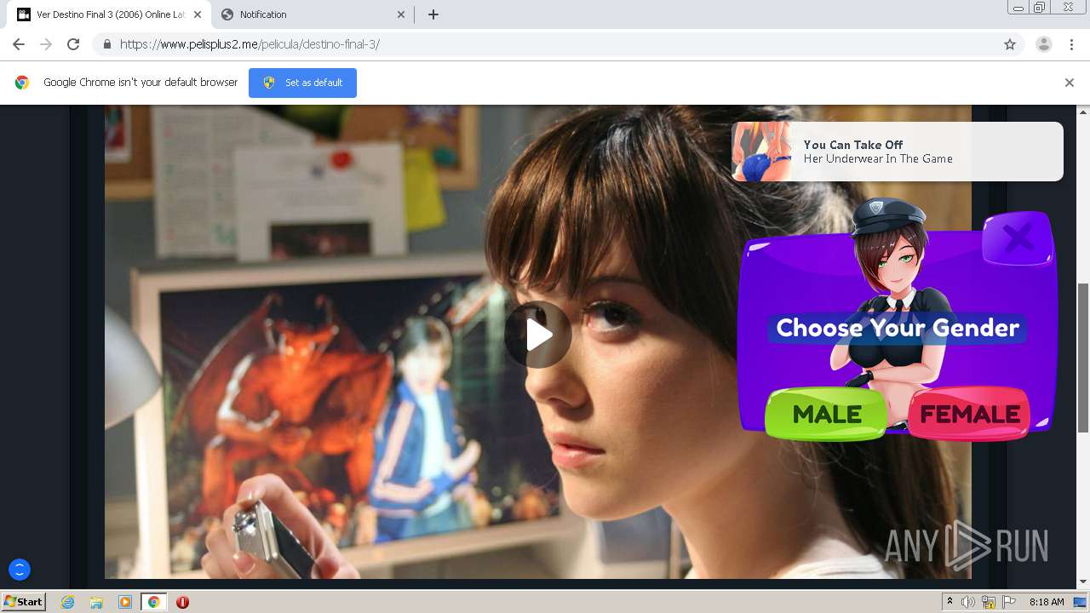Image resolution: width=1090 pixels, height=613 pixels.
Task: Click the Set as default button
Action: 302,83
